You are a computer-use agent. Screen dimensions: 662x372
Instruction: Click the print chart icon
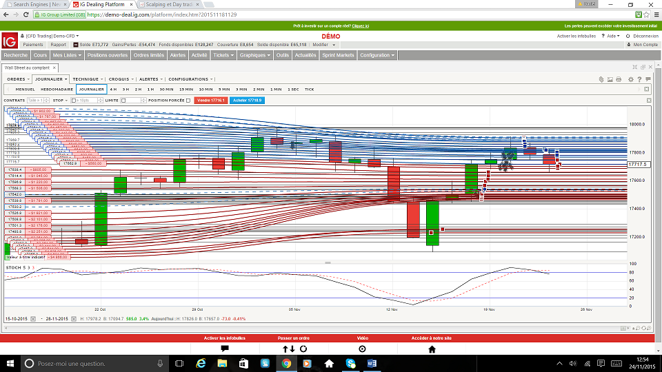[619, 79]
